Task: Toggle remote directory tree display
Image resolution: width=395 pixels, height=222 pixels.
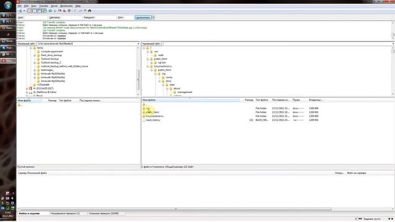Action: tap(39, 11)
